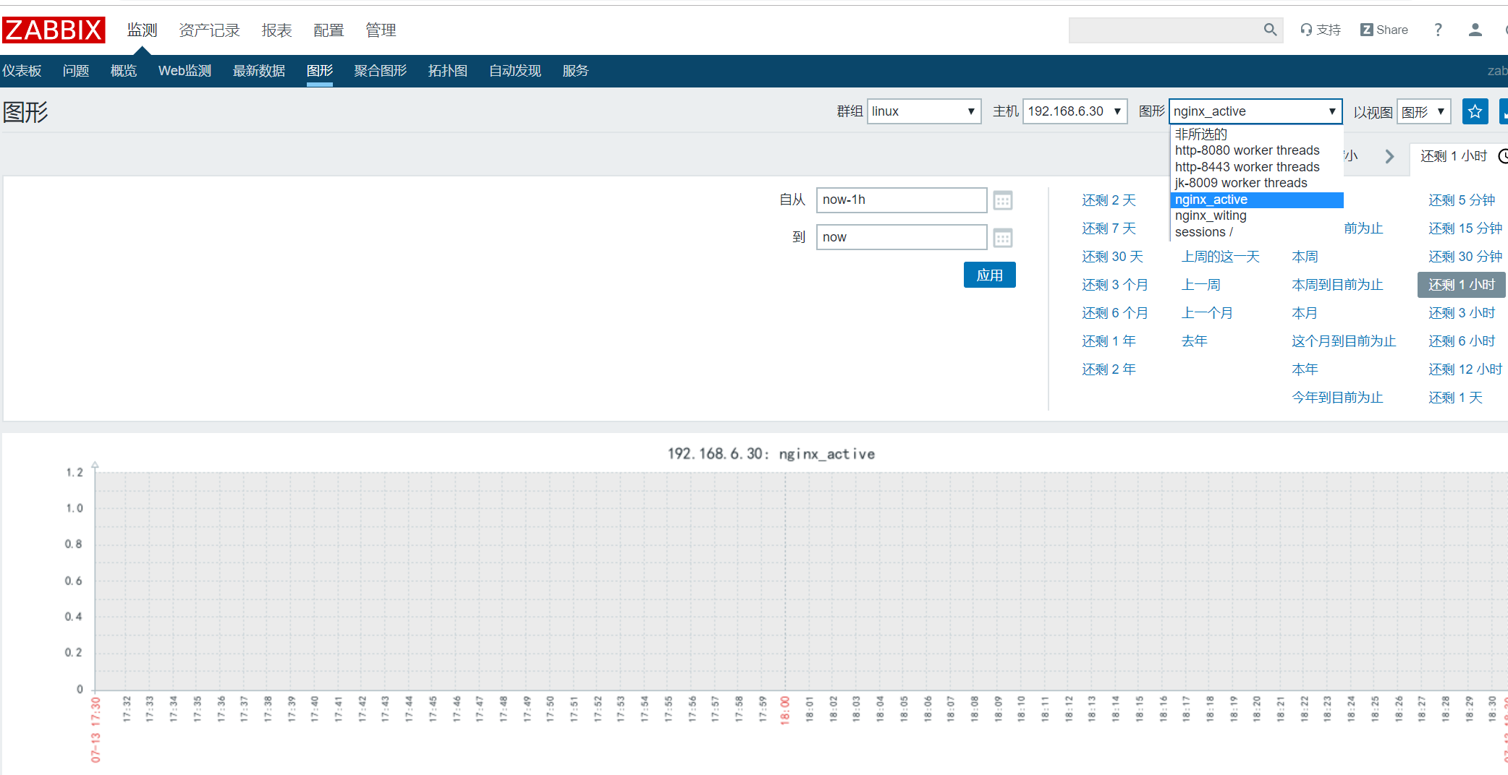
Task: Select time range 还剩 30 天
Action: pos(1112,257)
